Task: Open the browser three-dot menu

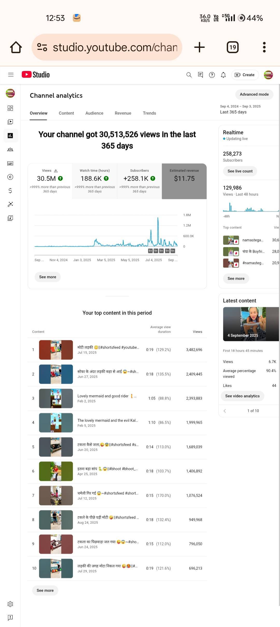Action: [264, 47]
